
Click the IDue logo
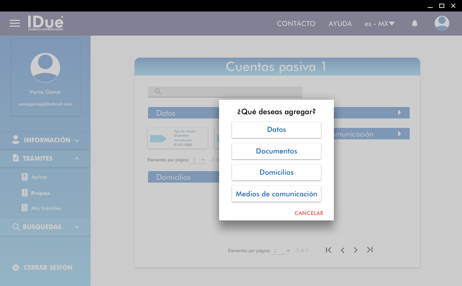point(45,23)
